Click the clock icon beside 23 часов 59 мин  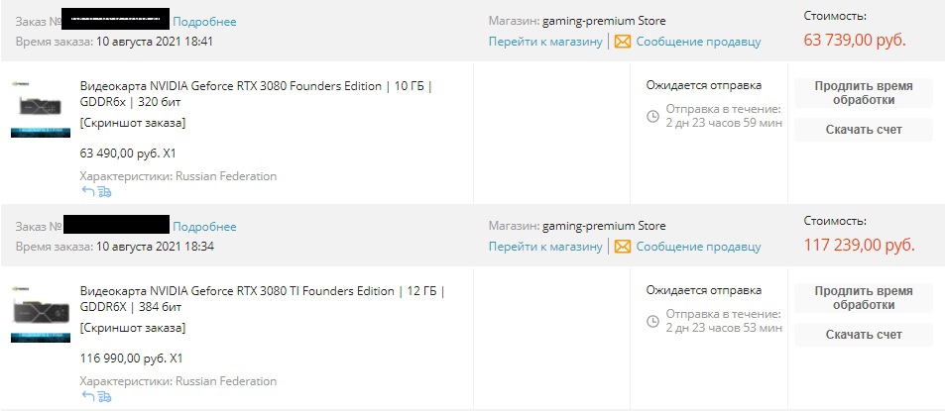pyautogui.click(x=652, y=116)
